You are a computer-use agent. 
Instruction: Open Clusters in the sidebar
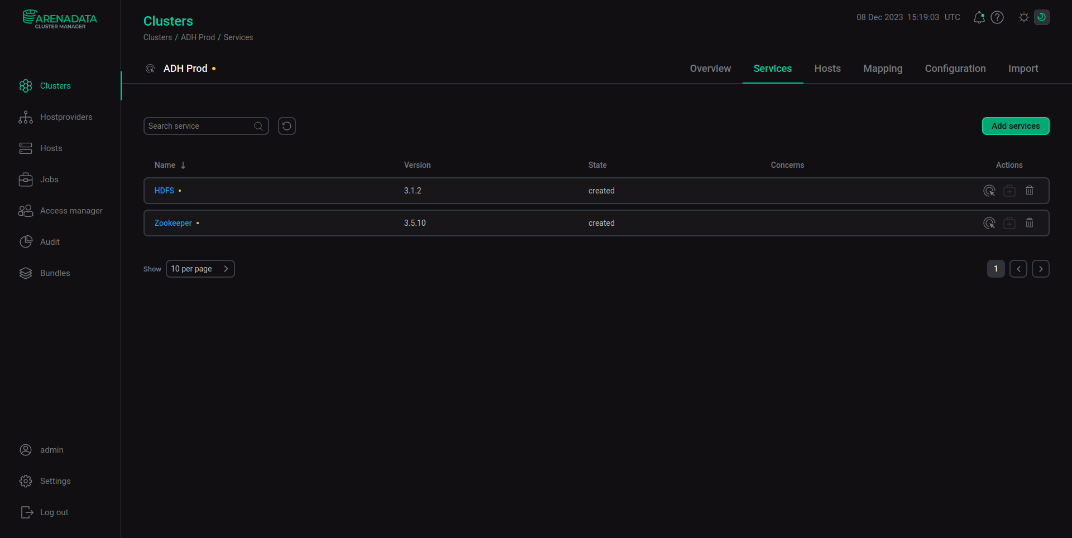click(x=55, y=86)
